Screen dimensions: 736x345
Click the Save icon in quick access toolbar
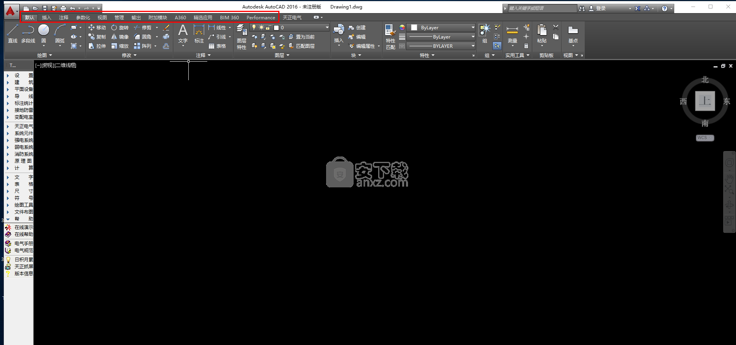pos(45,8)
